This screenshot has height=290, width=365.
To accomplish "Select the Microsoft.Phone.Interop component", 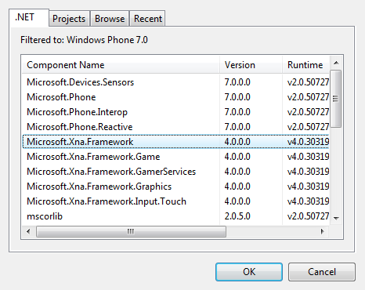I will pyautogui.click(x=175, y=112).
